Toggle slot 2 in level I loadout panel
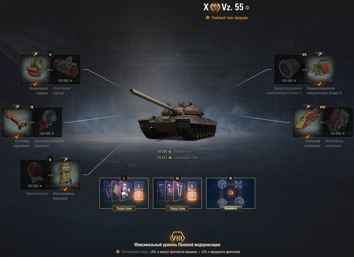 pos(138,196)
